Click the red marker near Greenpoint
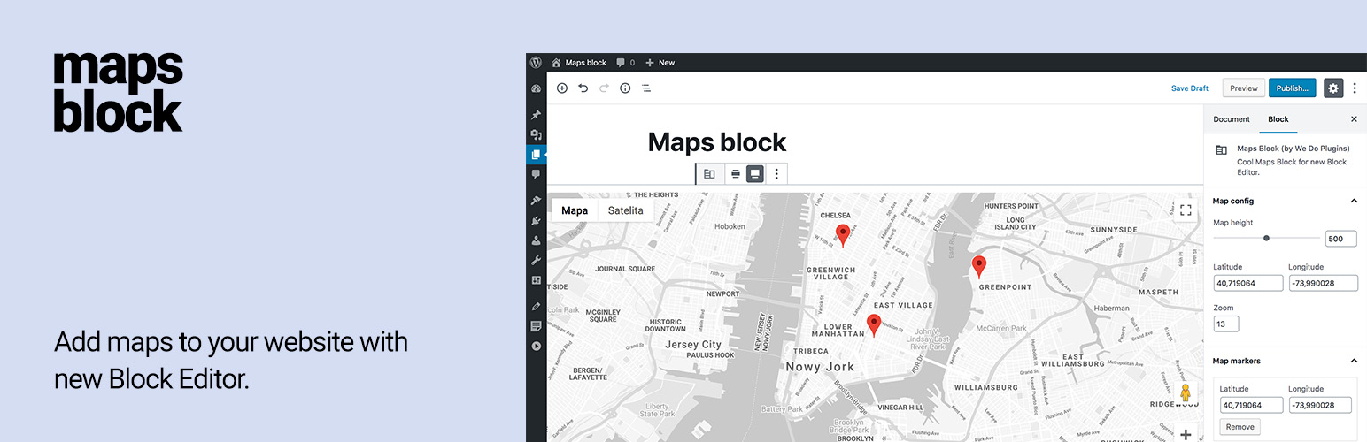 point(979,267)
